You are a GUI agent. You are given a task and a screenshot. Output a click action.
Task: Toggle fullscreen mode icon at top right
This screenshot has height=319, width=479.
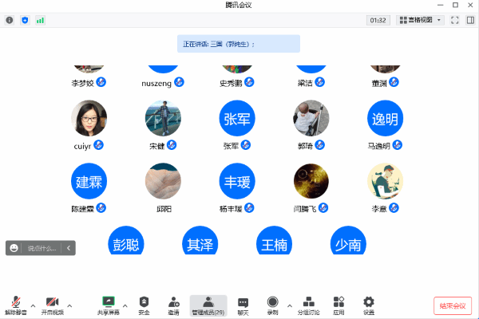[455, 20]
